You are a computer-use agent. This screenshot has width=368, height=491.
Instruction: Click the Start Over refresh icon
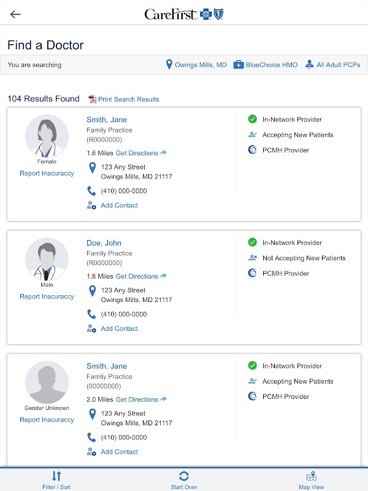click(183, 476)
